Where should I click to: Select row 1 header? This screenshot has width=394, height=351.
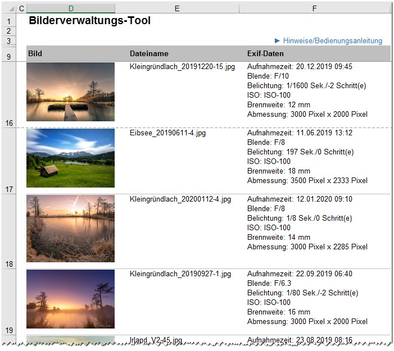coord(9,21)
